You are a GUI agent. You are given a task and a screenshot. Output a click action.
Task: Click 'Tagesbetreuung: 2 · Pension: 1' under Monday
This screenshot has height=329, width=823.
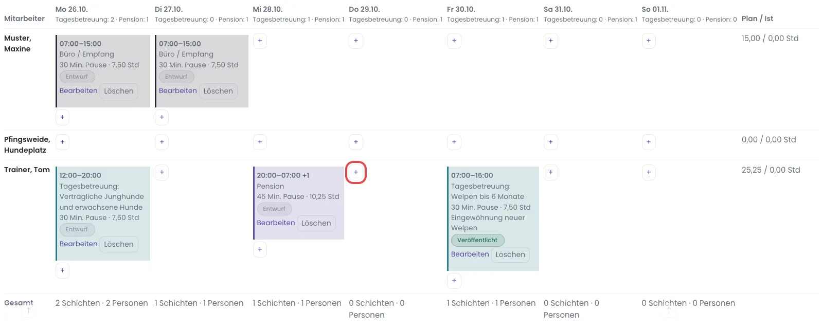click(x=102, y=20)
